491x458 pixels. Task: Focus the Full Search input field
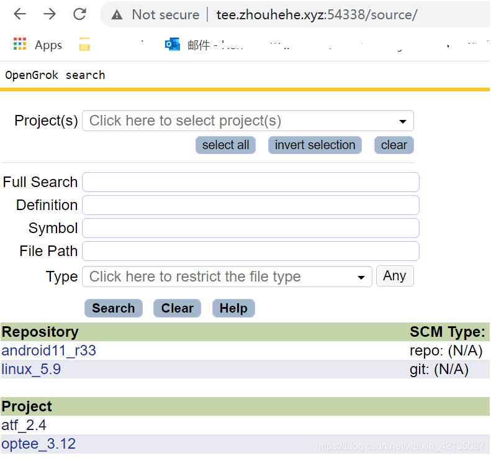(x=251, y=182)
